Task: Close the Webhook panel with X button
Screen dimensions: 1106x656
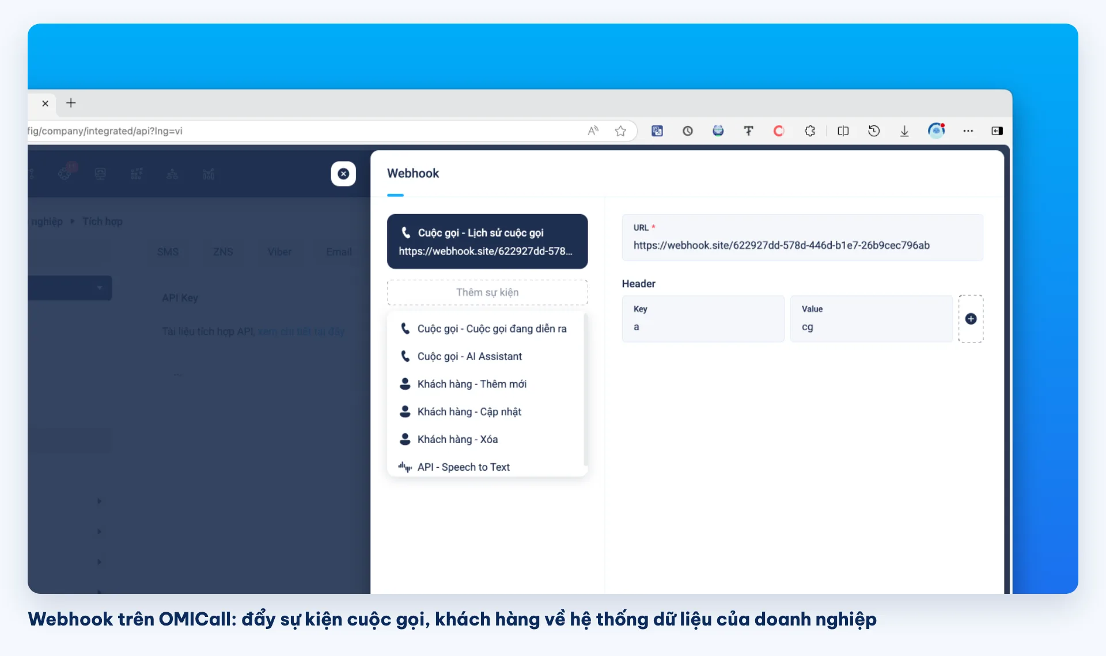Action: click(x=343, y=174)
